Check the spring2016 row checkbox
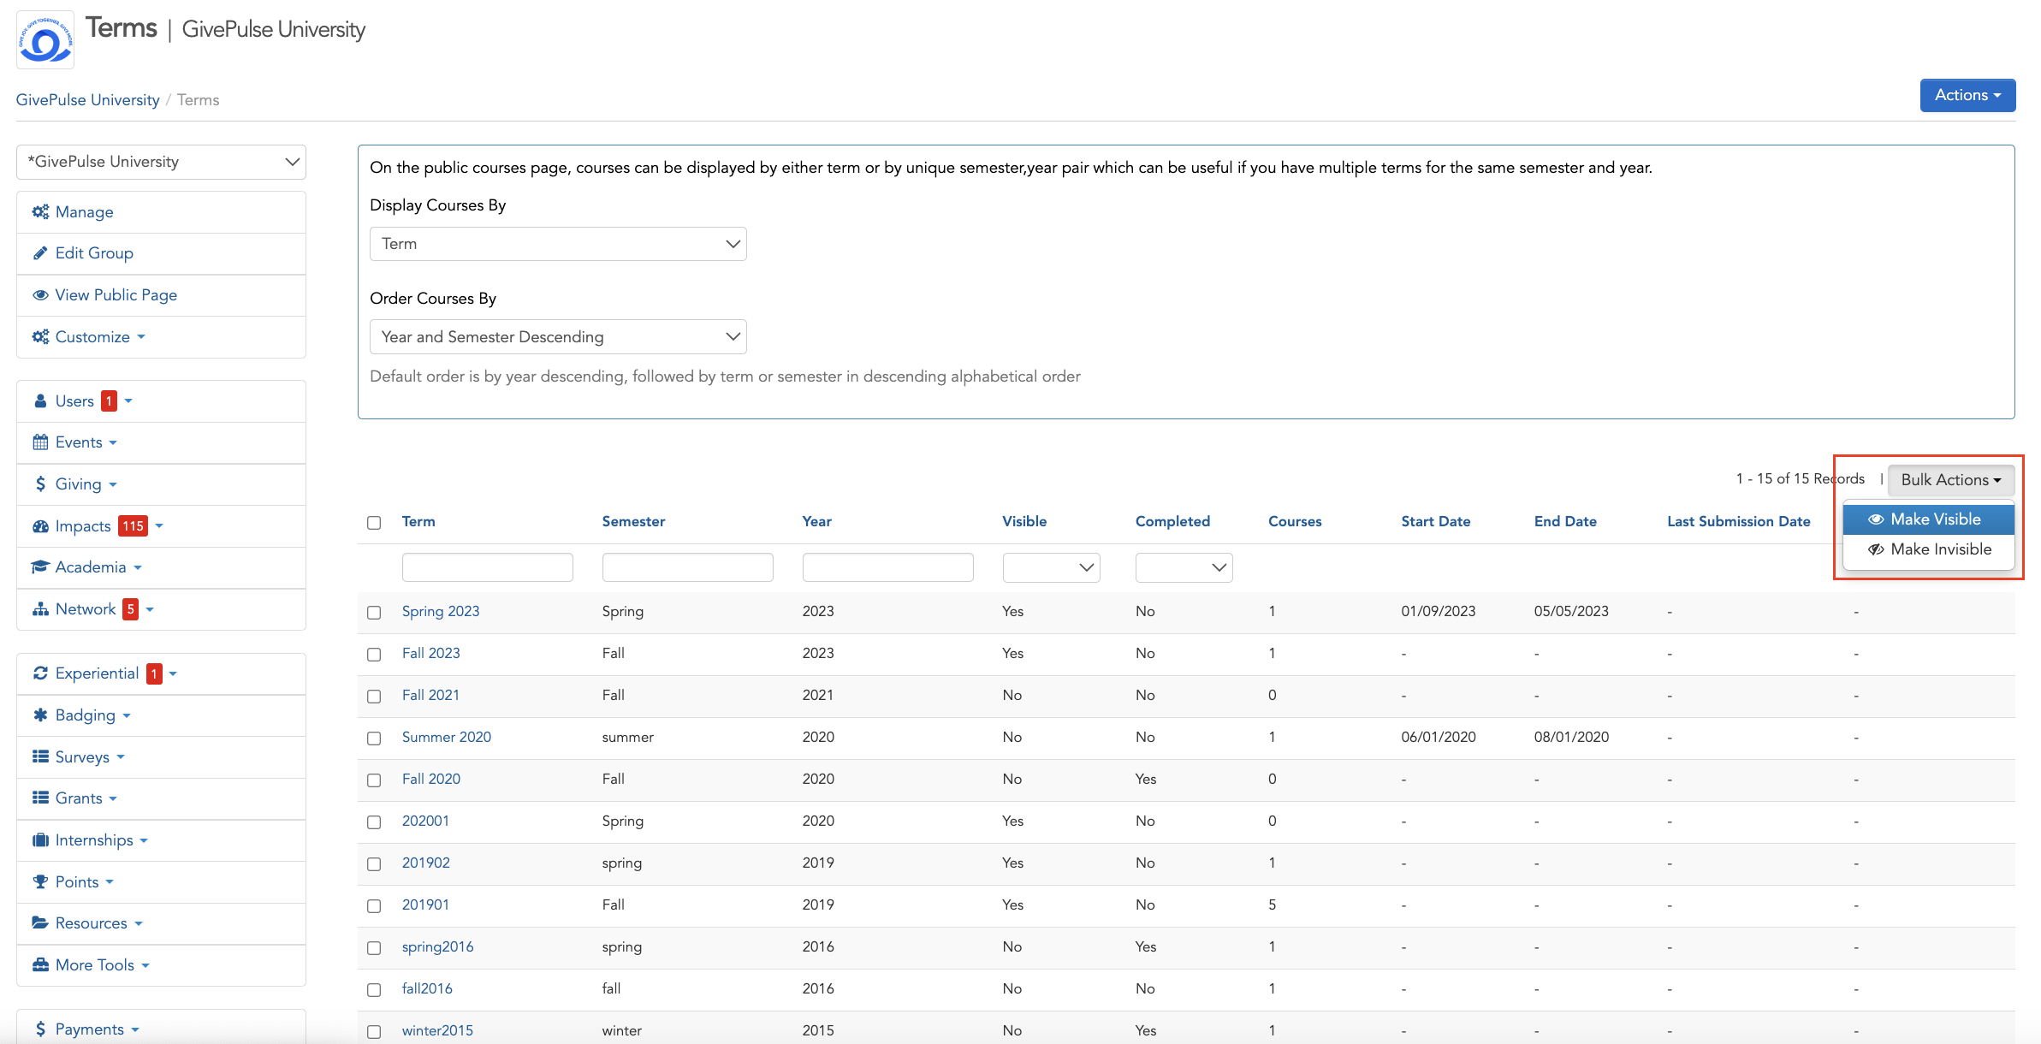Image resolution: width=2041 pixels, height=1044 pixels. pyautogui.click(x=374, y=948)
